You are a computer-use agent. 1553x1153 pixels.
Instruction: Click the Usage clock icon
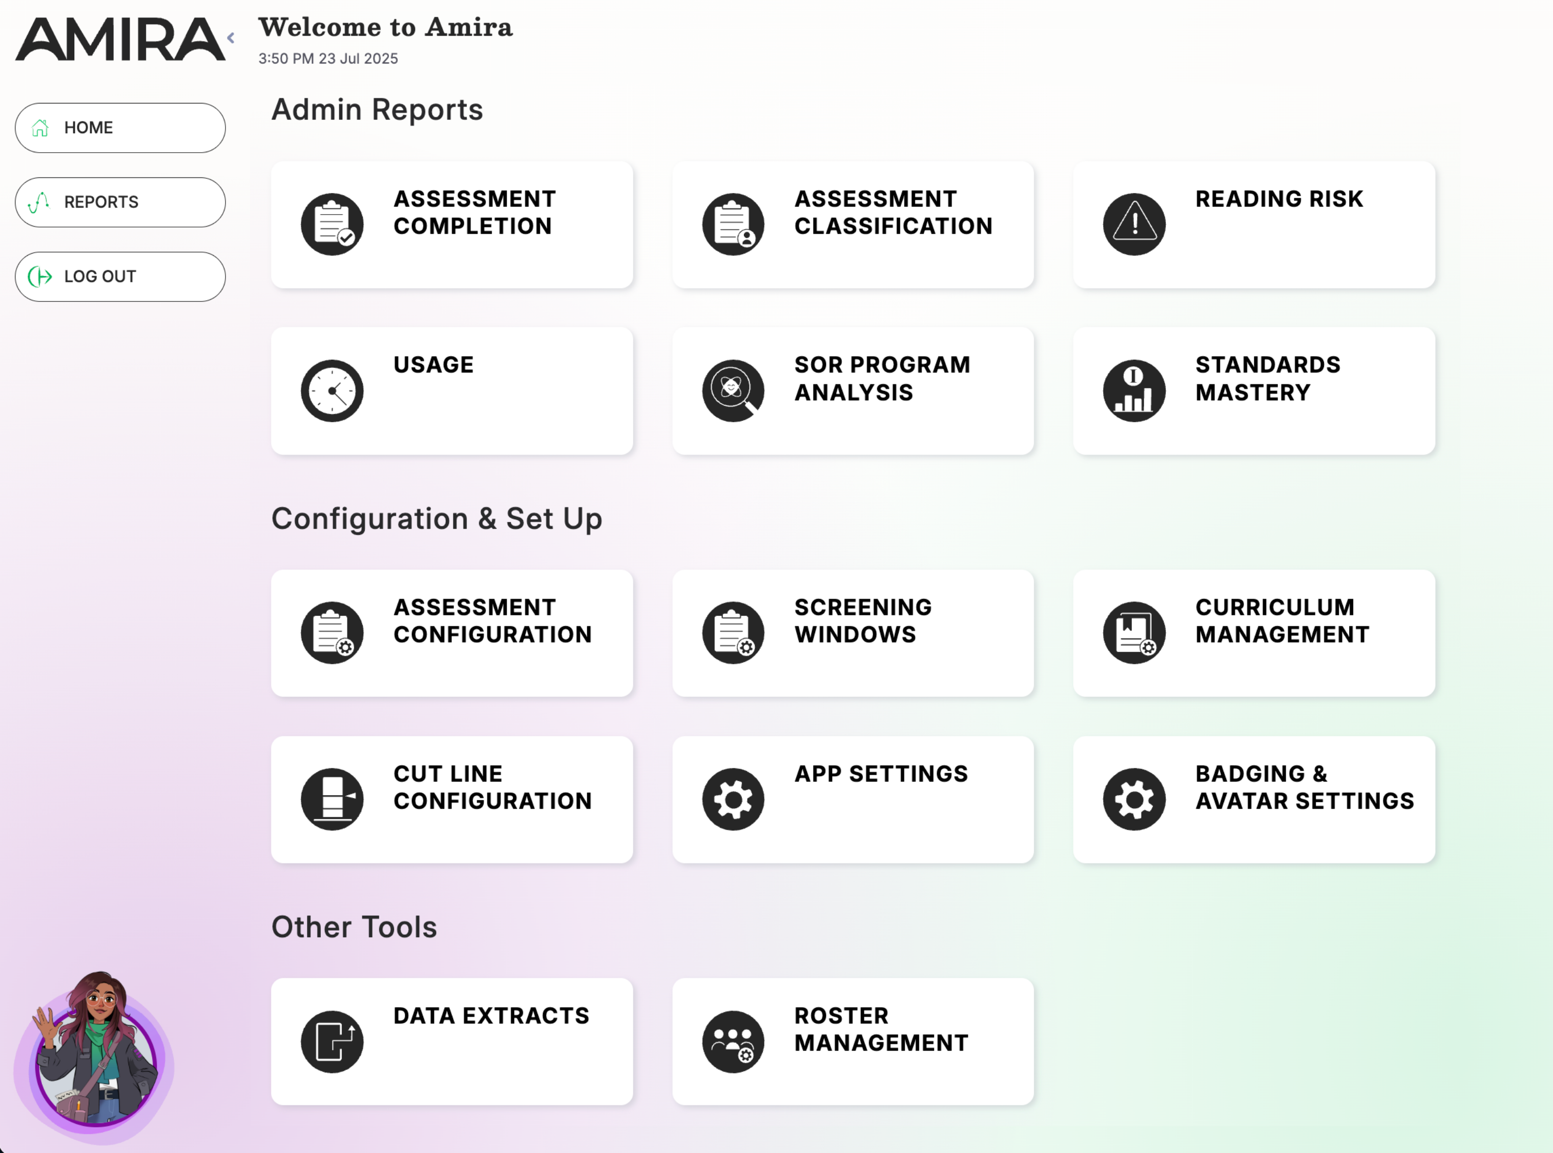(332, 390)
